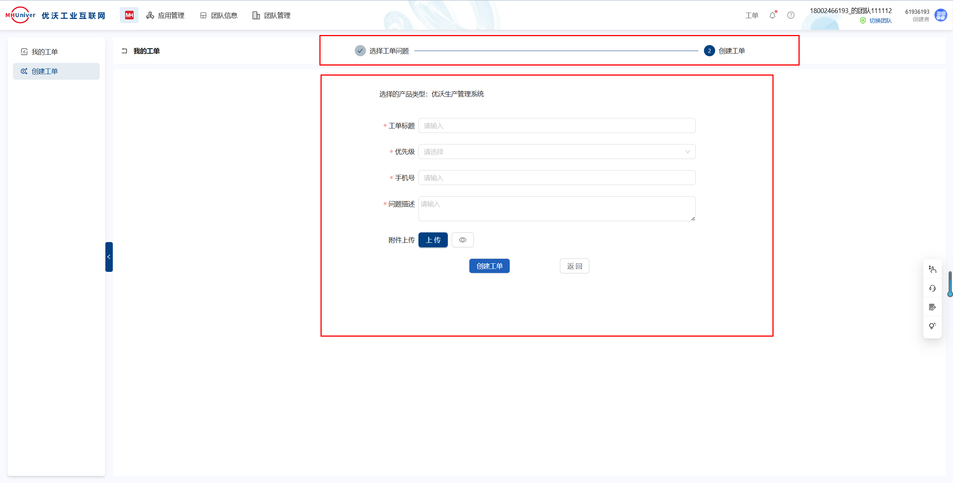Click the 工单标题 input field

[557, 126]
